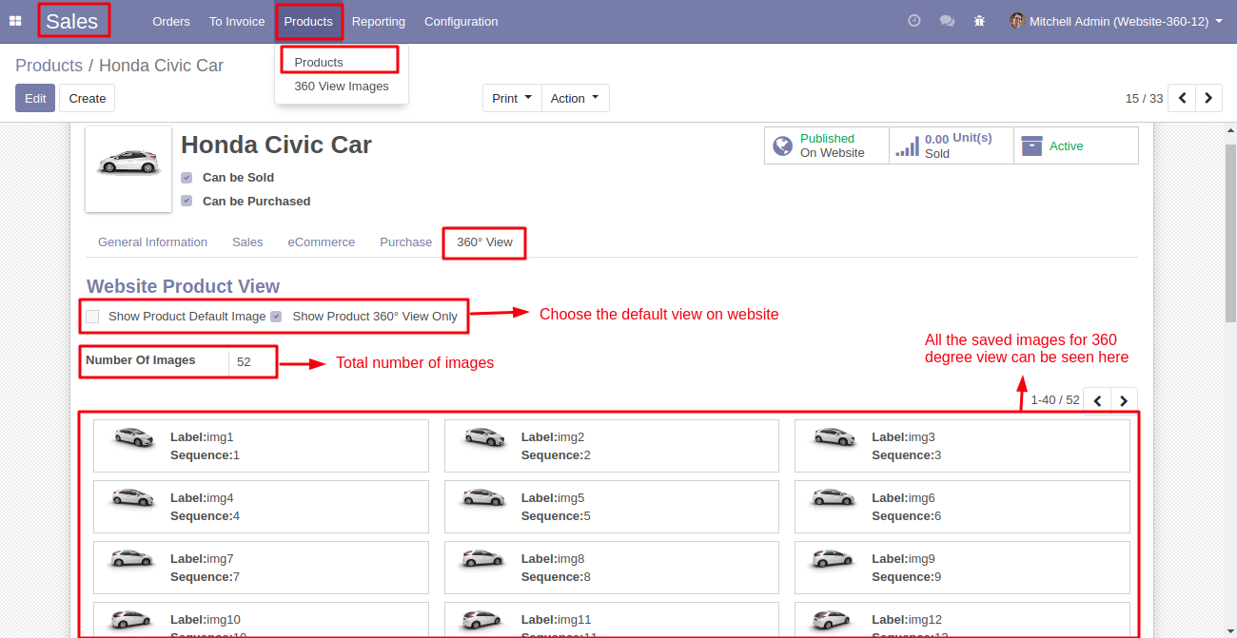Screen dimensions: 1237x638
Task: Open the img8 car thumbnail
Action: 484,558
